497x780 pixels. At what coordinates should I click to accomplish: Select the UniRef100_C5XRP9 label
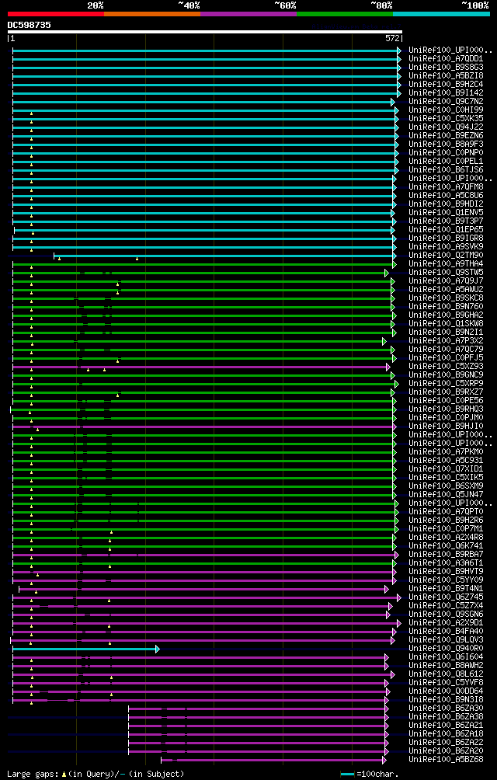[x=446, y=384]
